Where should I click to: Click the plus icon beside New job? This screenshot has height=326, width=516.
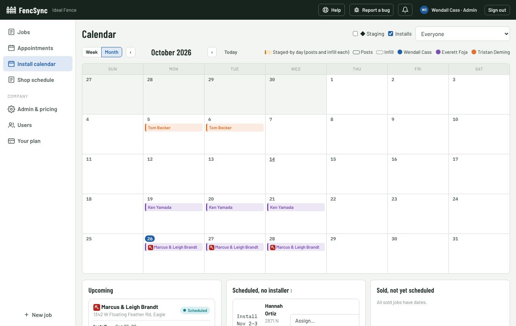tap(26, 315)
